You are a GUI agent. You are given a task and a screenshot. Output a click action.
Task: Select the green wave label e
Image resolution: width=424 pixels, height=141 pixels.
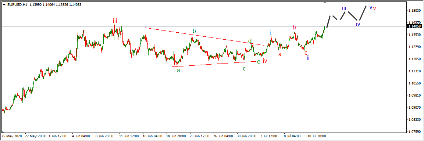tap(259, 62)
